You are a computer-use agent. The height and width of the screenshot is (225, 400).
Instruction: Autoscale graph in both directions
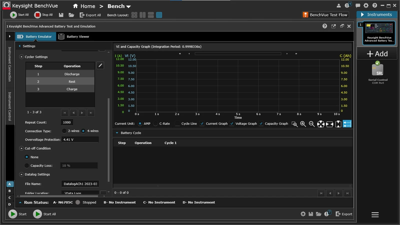point(321,124)
